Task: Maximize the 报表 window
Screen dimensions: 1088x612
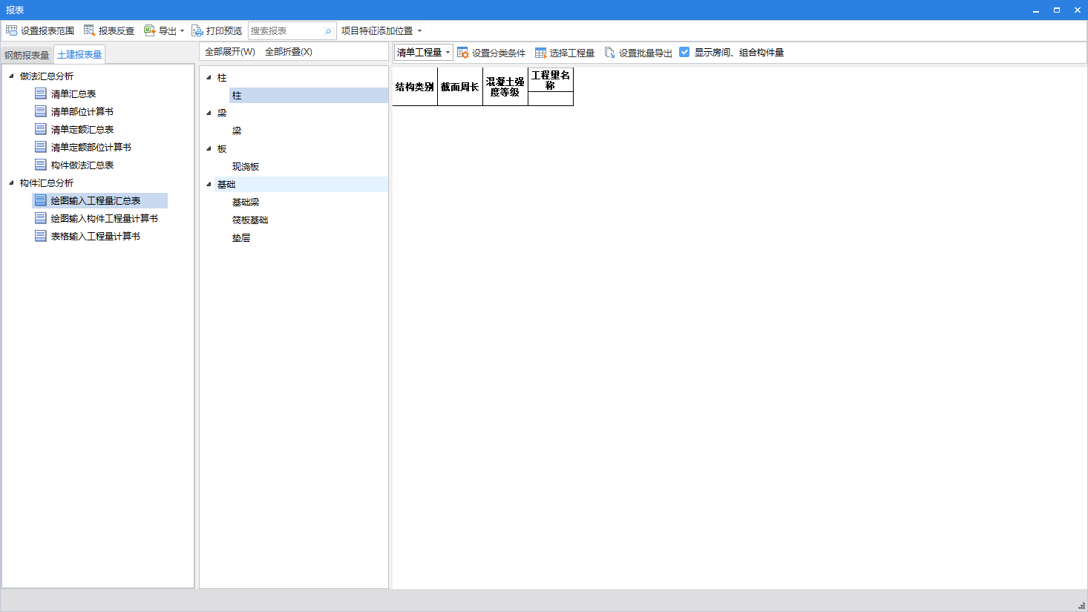Action: coord(1056,10)
